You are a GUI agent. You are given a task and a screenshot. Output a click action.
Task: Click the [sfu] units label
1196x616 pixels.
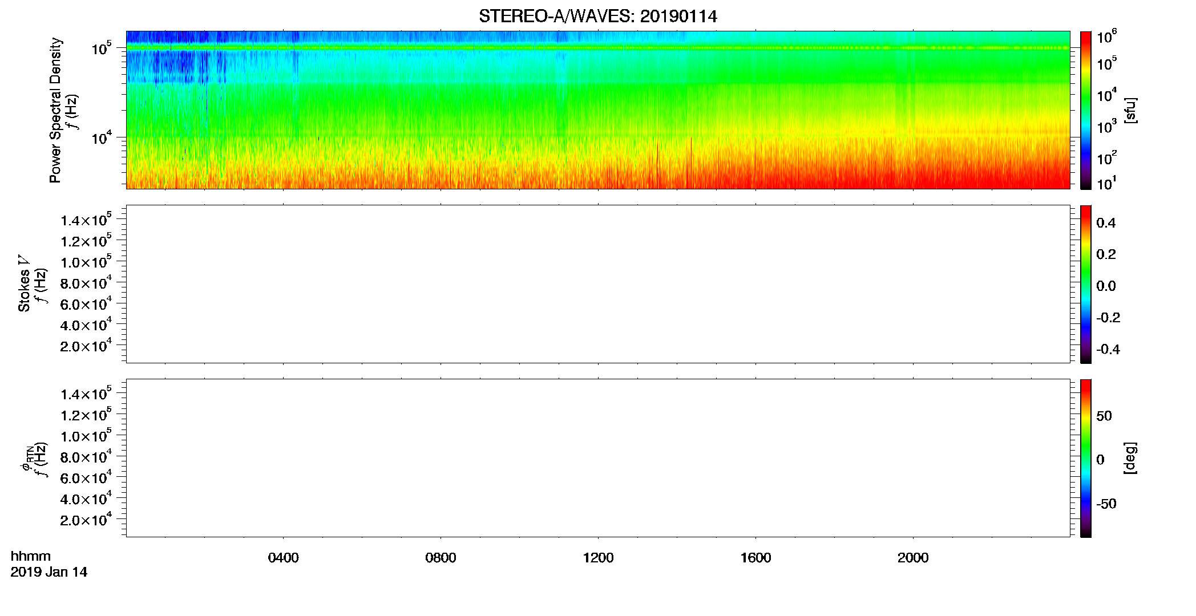[x=1130, y=110]
